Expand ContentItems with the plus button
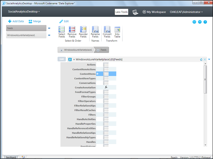The image size is (213, 159). coord(98,74)
